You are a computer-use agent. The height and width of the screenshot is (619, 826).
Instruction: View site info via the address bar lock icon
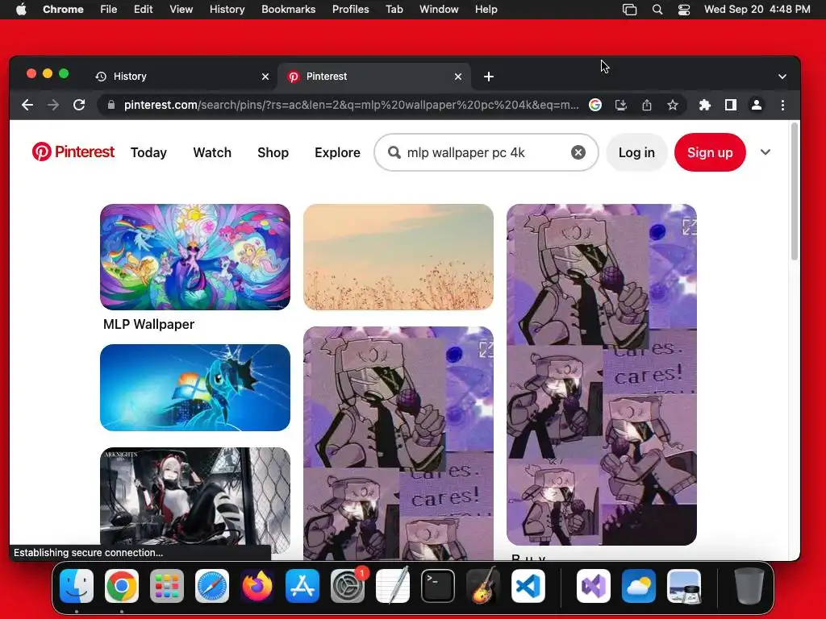coord(111,105)
